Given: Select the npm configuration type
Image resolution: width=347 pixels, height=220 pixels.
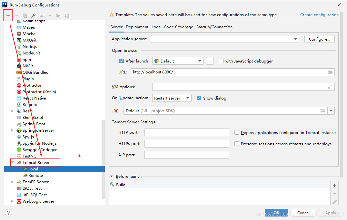Looking at the screenshot, I should (26, 60).
